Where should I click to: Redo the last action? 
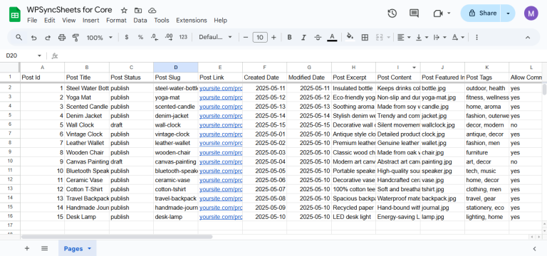(x=48, y=37)
